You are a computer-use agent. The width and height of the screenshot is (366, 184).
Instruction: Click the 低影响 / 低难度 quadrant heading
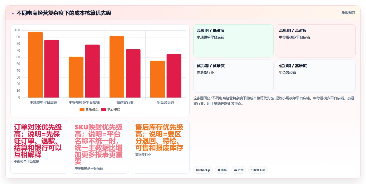point(211,66)
